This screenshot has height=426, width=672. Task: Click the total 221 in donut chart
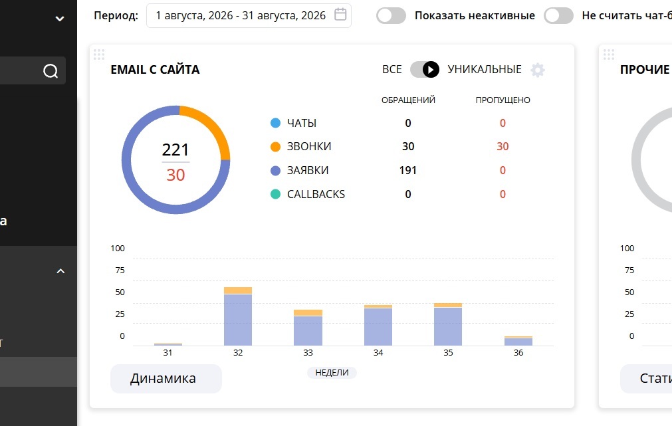click(175, 150)
